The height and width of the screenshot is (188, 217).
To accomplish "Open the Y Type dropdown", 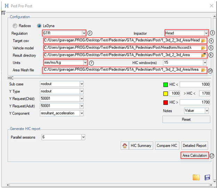I will [62, 91].
